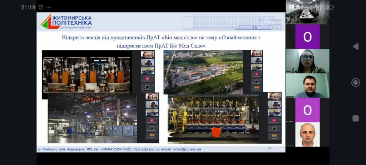This screenshot has width=366, height=165.
Task: Tap the aerial factory view photo
Action: coord(203,72)
